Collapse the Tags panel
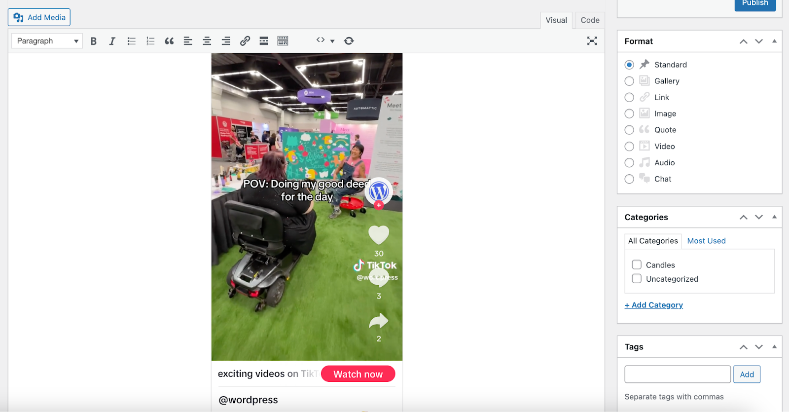The width and height of the screenshot is (789, 412). tap(774, 347)
